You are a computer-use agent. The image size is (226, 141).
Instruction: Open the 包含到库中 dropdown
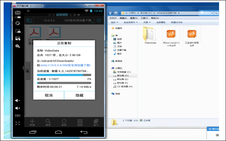point(131,23)
